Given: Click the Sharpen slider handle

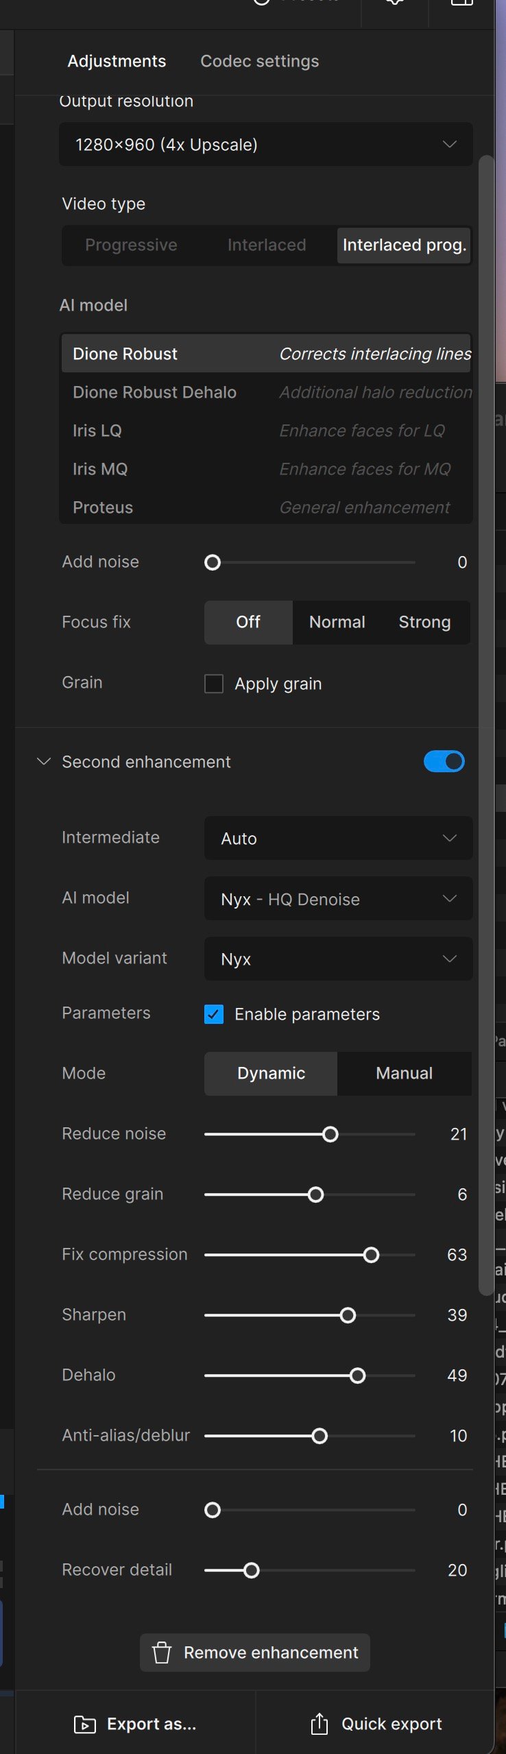Looking at the screenshot, I should pos(348,1316).
